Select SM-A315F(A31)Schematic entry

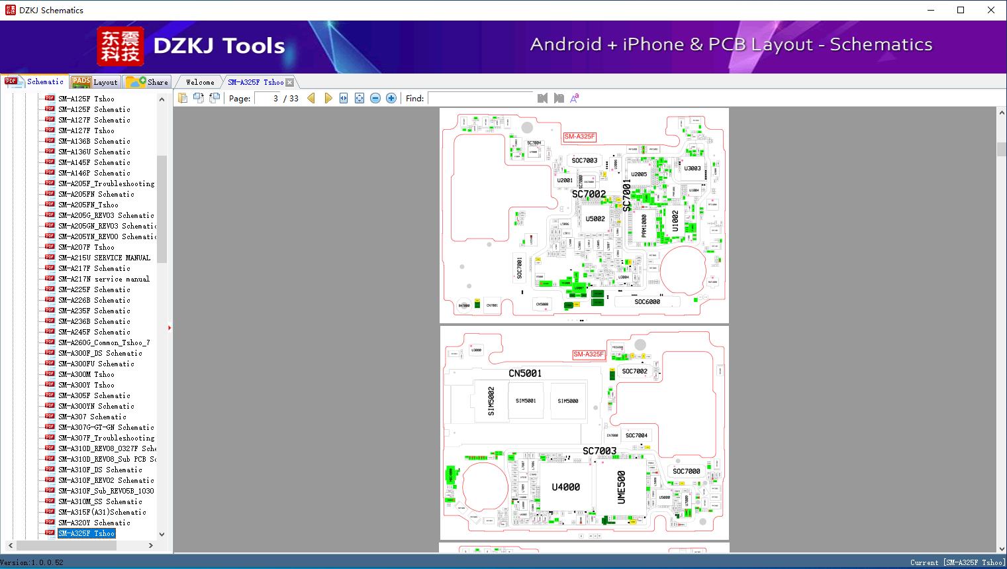(102, 512)
